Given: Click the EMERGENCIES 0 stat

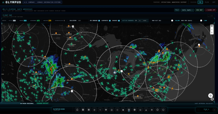Looking at the screenshot, I should pos(60,21).
